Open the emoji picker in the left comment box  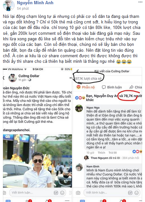62,193
